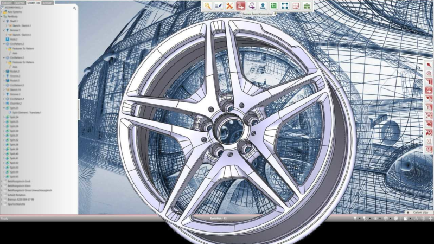Select Pocket.3 in the tree
The image size is (434, 244).
[x=15, y=80]
